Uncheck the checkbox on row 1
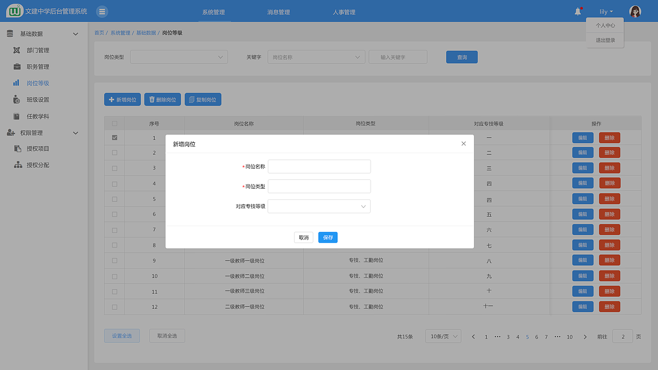This screenshot has height=370, width=658. click(x=114, y=137)
